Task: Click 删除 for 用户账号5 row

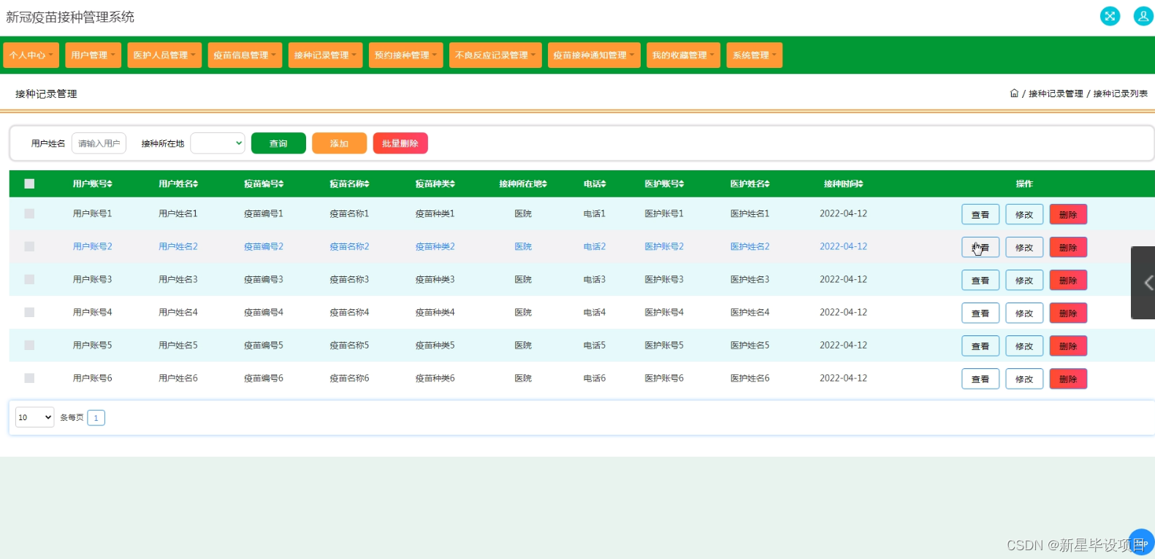Action: coord(1068,346)
